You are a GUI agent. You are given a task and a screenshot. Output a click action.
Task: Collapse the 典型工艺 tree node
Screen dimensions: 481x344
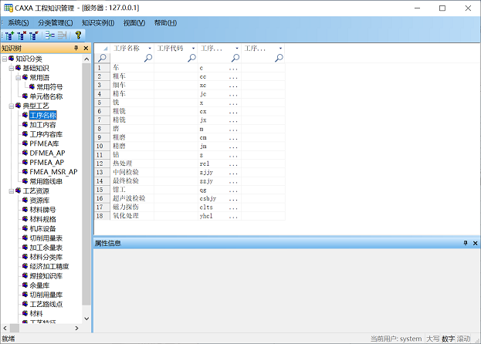[12, 106]
